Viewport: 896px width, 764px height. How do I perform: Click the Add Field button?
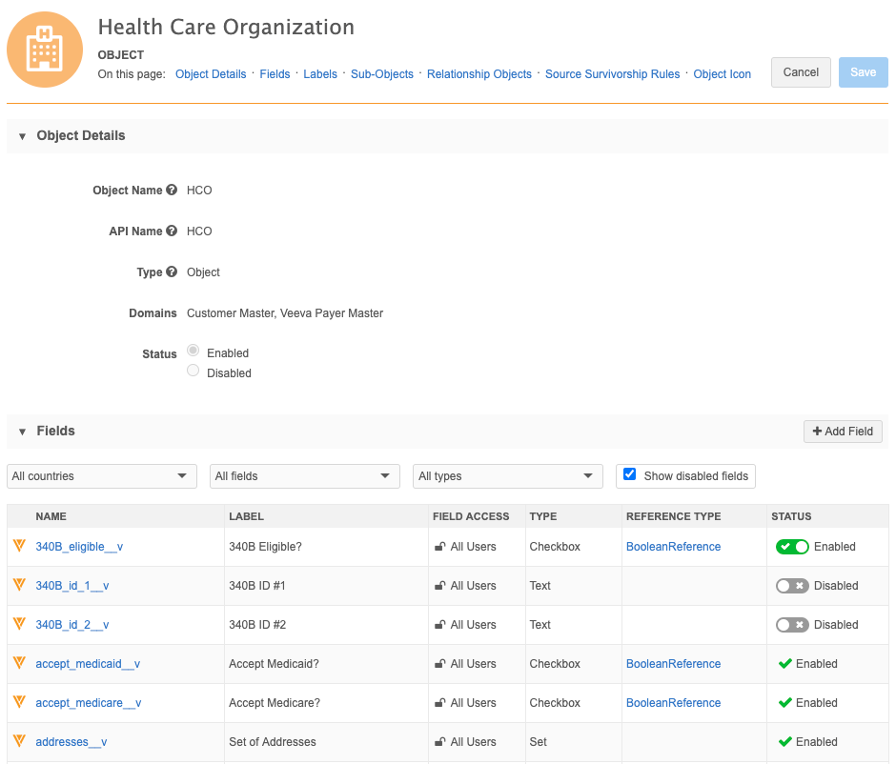point(843,432)
